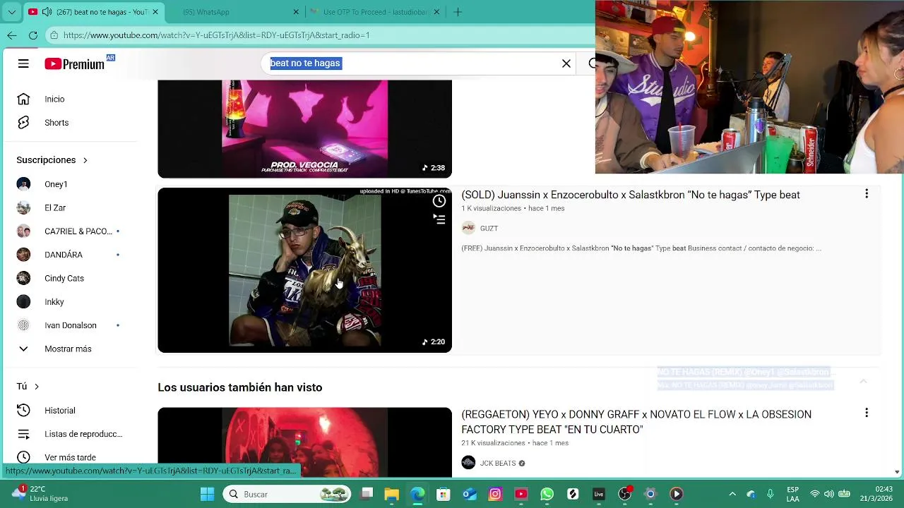Screen dimensions: 904x508
Task: Open options menu for EN TU CUARTO video
Action: coord(867,413)
